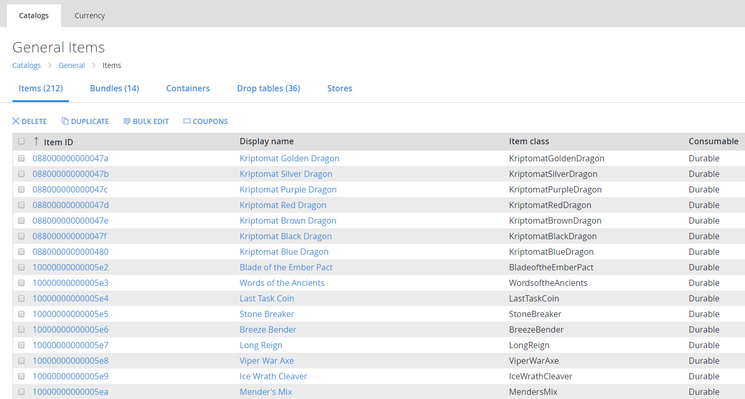Image resolution: width=745 pixels, height=399 pixels.
Task: Toggle the select-all header checkbox
Action: 21,141
